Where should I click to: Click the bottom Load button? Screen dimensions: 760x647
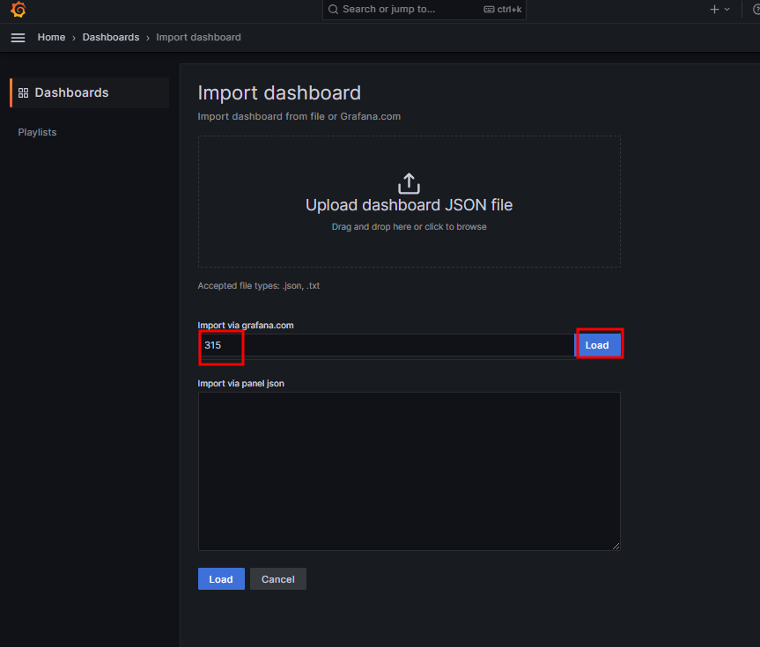(221, 579)
